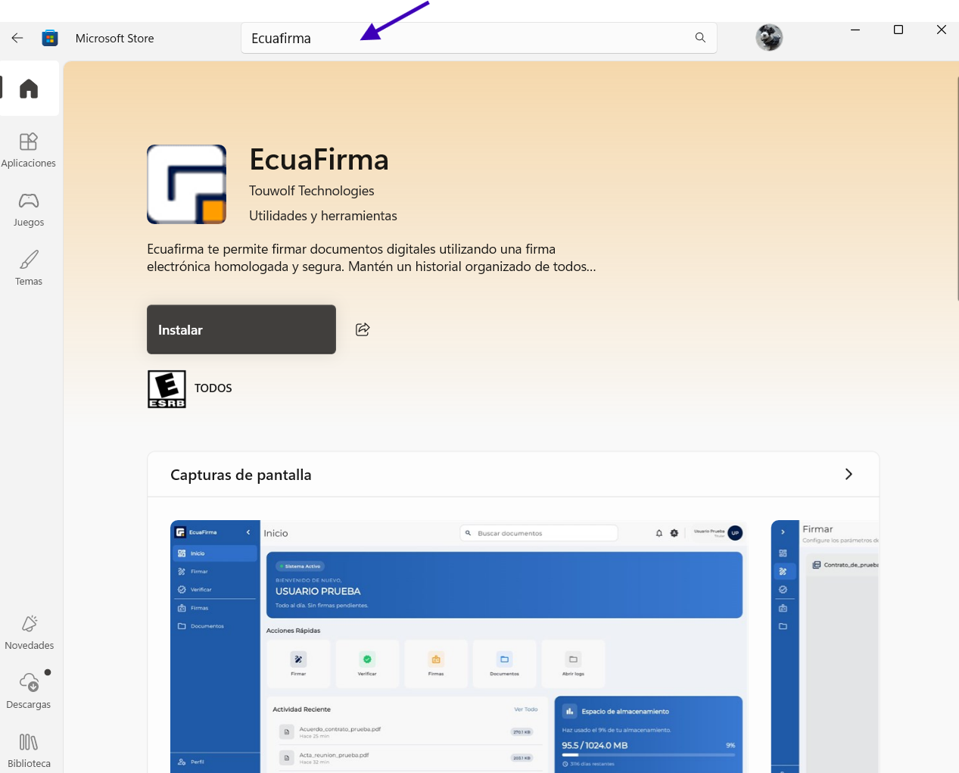
Task: Maximize the Microsoft Store window
Action: coord(898,30)
